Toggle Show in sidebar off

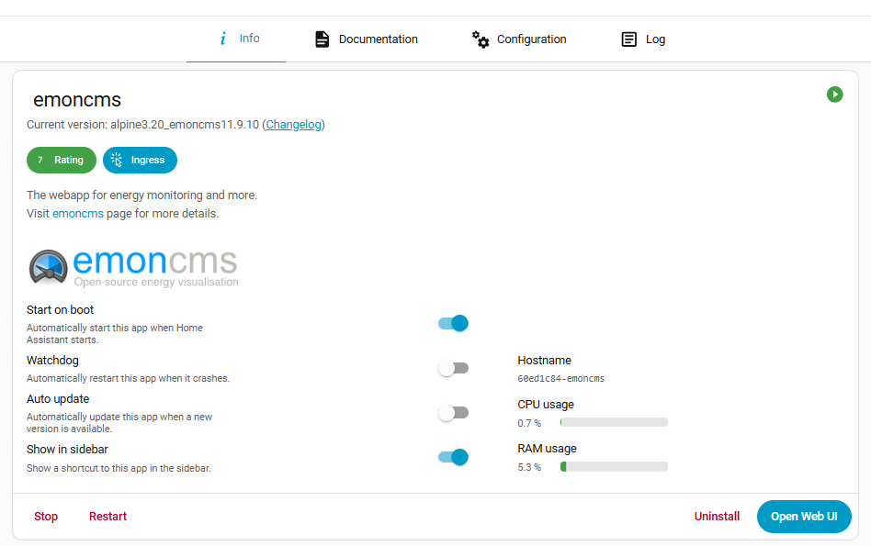(453, 456)
